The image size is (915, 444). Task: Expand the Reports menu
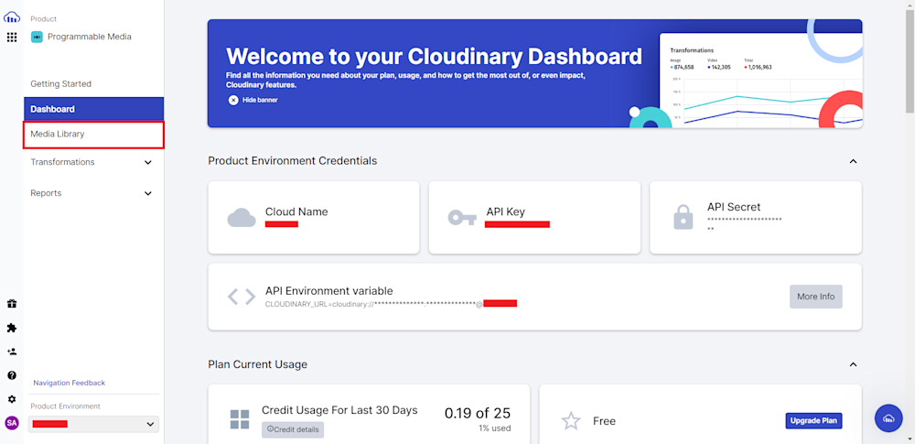(91, 193)
